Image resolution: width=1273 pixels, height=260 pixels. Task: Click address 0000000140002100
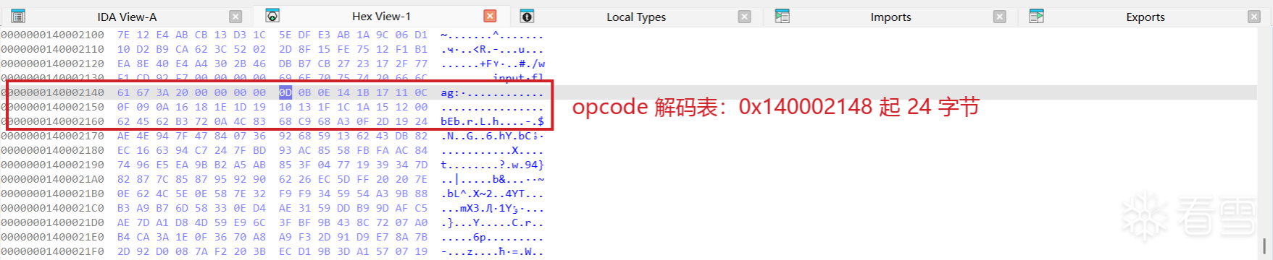tap(53, 35)
